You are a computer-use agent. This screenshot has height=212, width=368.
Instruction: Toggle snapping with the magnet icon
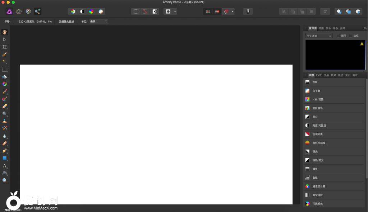pos(226,11)
